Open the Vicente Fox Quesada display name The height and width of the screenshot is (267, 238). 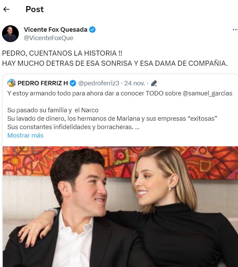point(55,30)
